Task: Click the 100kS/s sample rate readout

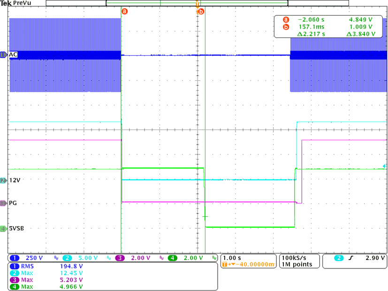Action: [x=294, y=258]
